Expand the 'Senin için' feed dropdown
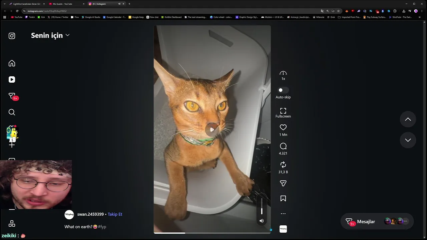Image resolution: width=427 pixels, height=240 pixels. pyautogui.click(x=50, y=35)
